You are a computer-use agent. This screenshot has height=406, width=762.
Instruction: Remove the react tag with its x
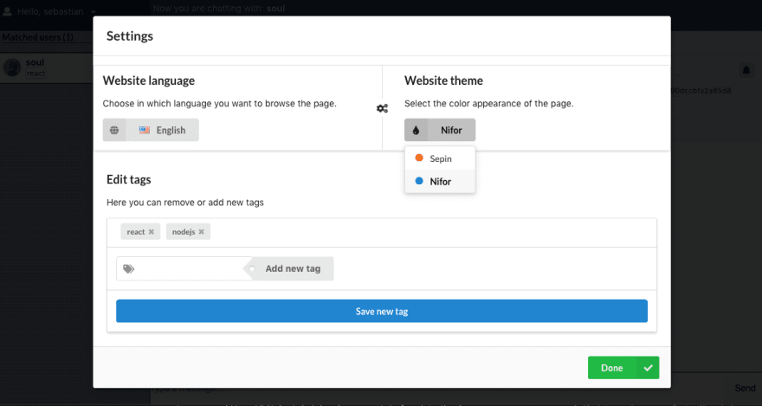[152, 232]
